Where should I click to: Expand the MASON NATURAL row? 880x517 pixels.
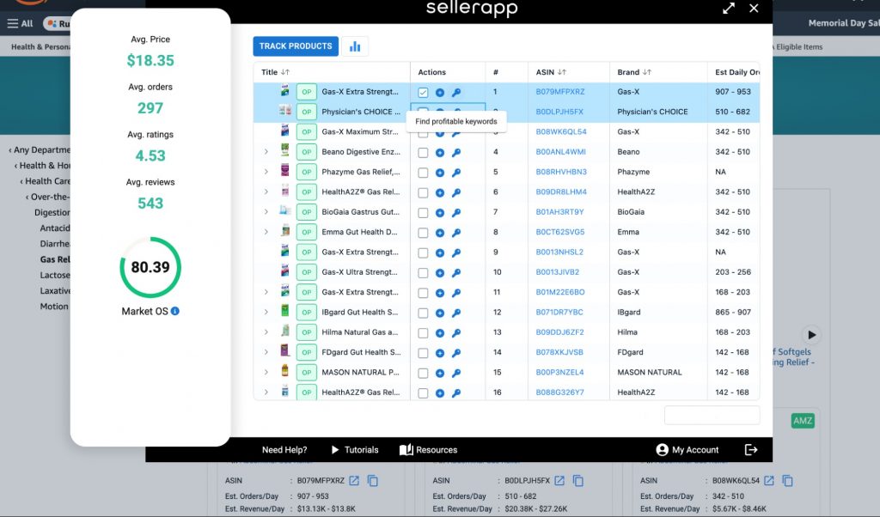click(x=266, y=373)
